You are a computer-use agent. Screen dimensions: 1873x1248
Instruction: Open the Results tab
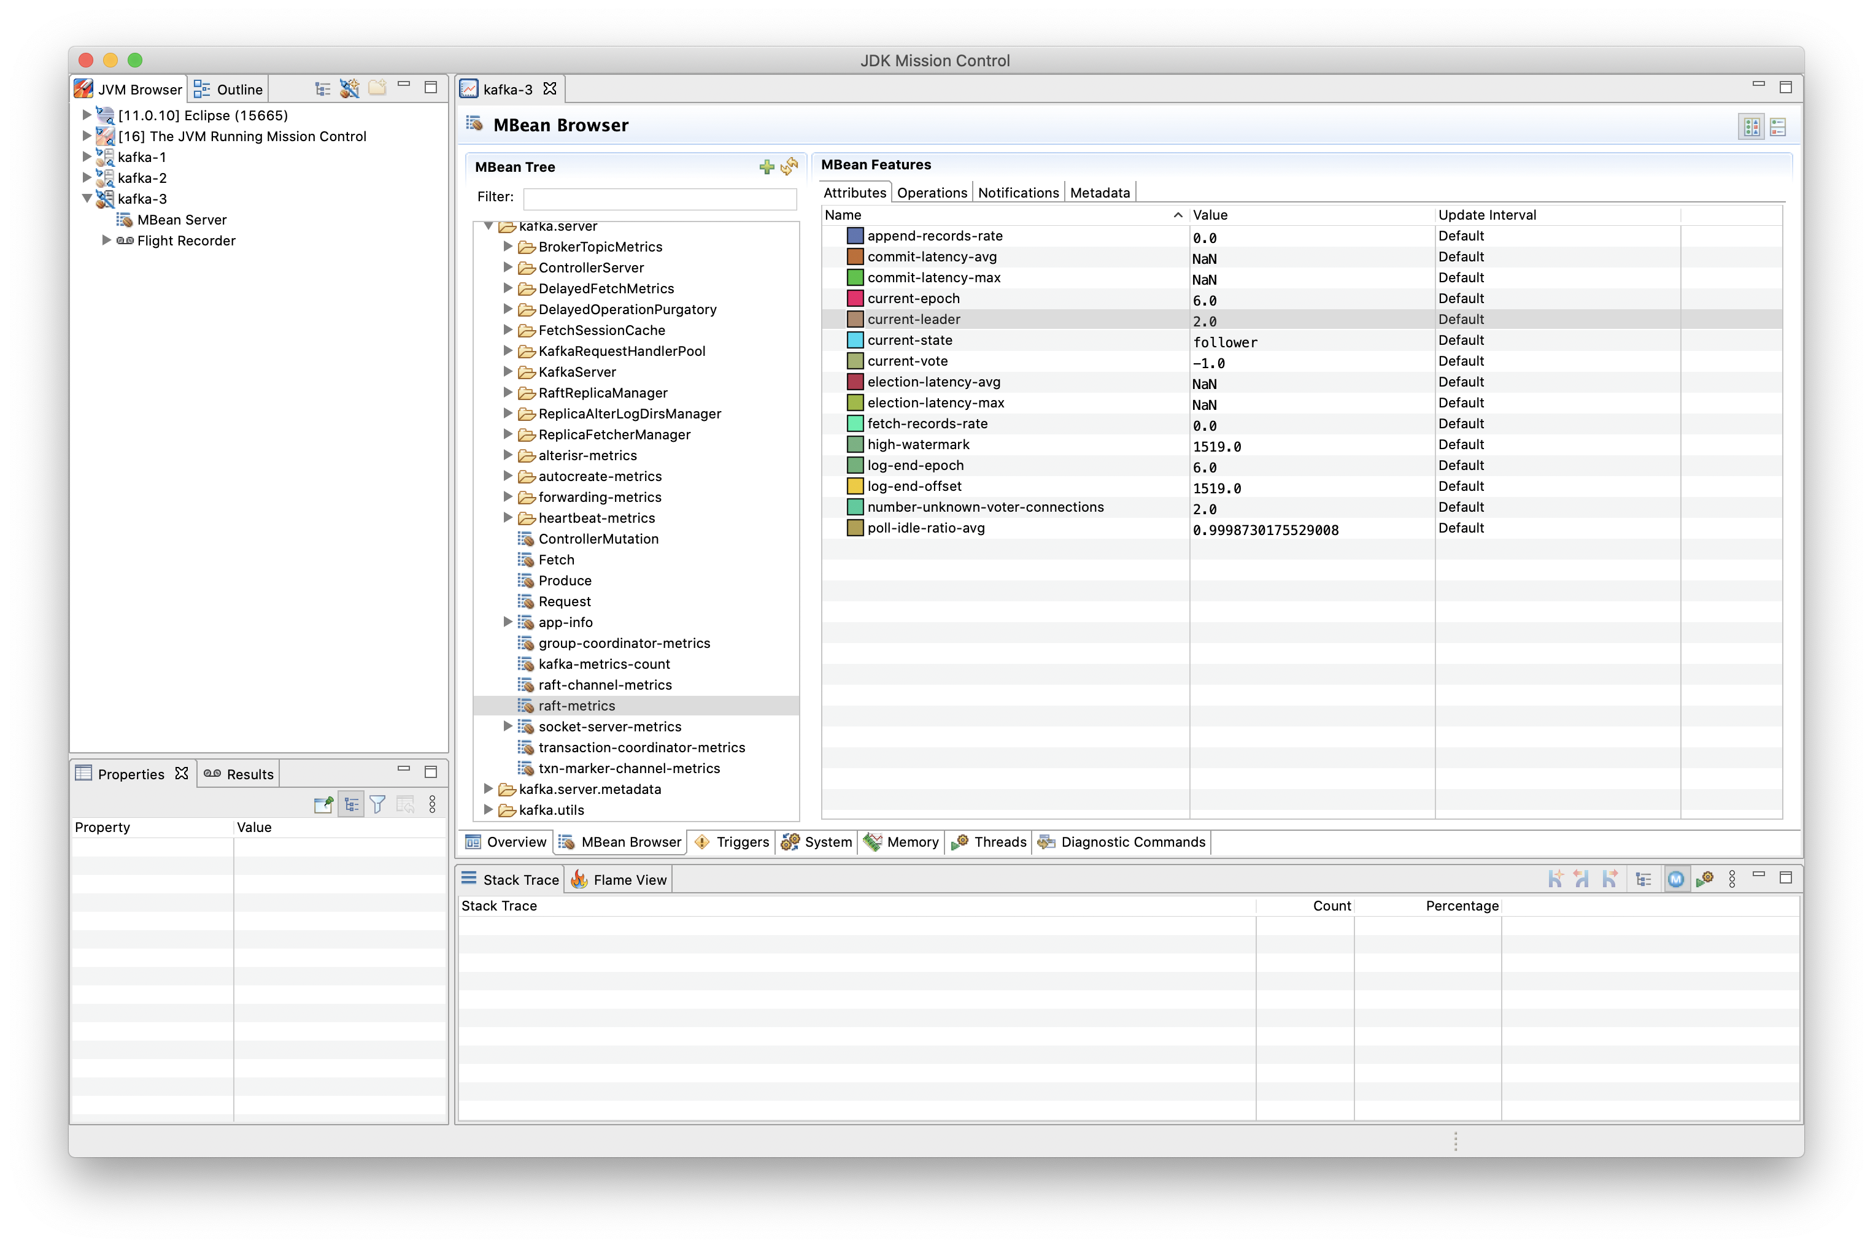tap(239, 774)
